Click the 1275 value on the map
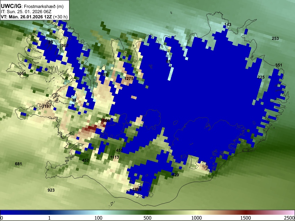295x221 pixels. tap(129, 79)
